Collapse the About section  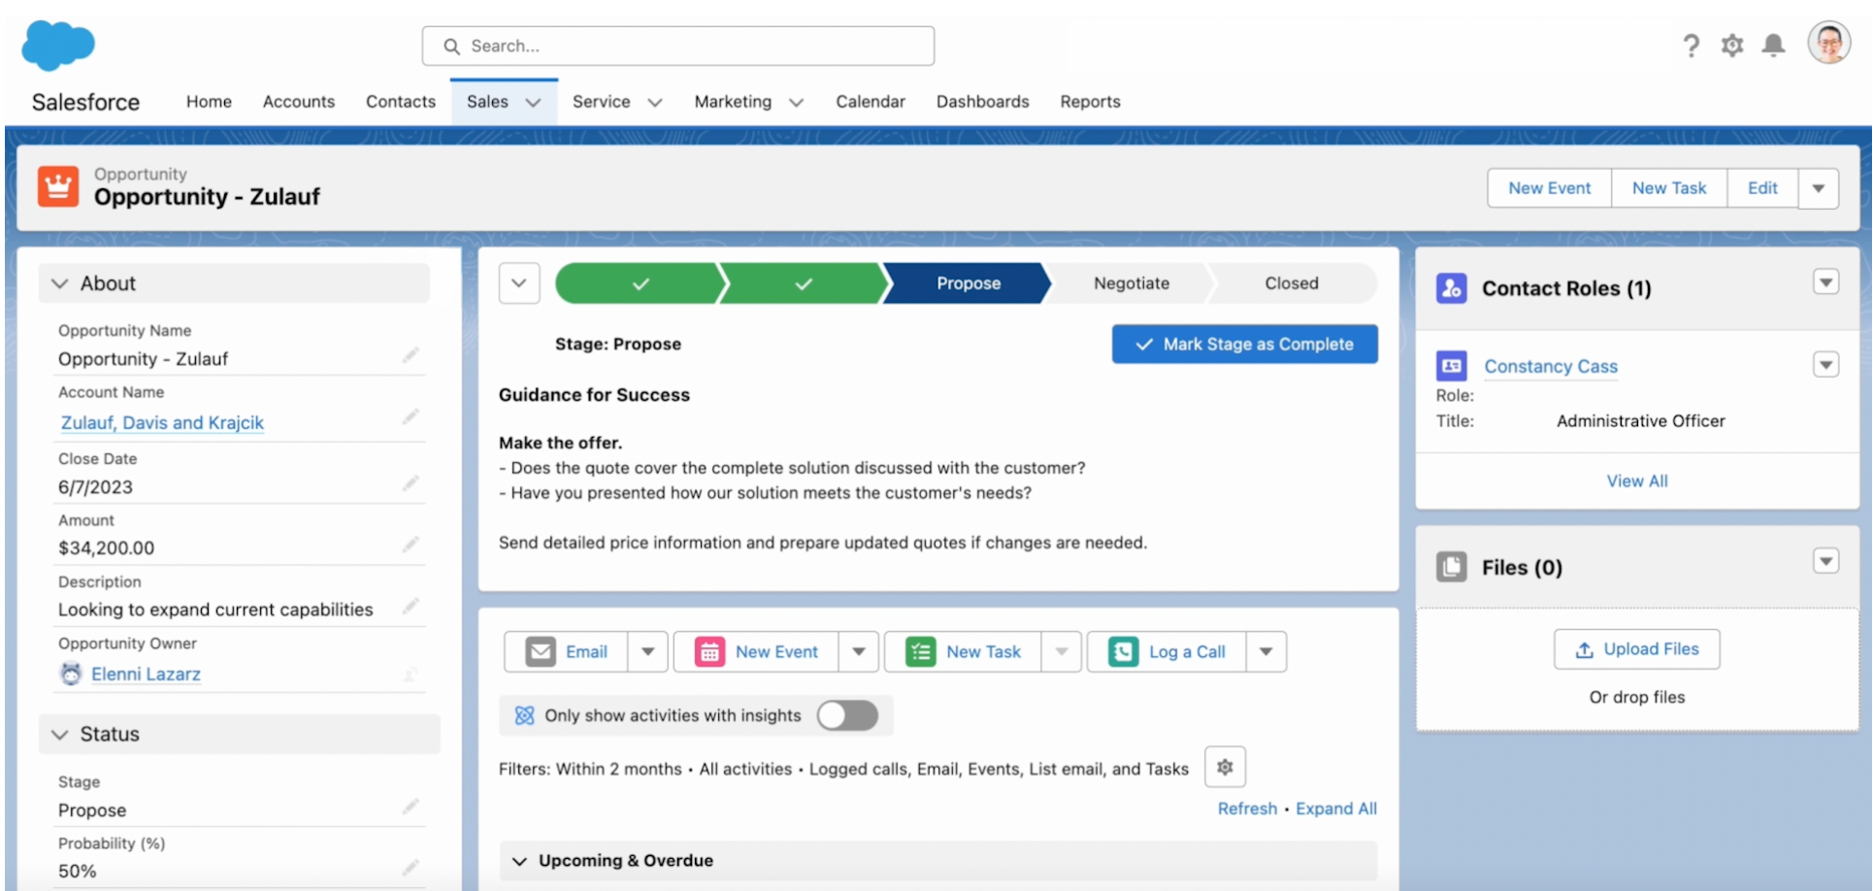60,283
